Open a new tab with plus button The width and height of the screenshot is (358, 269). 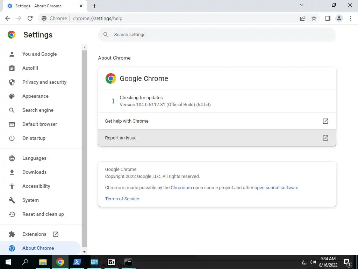(94, 6)
